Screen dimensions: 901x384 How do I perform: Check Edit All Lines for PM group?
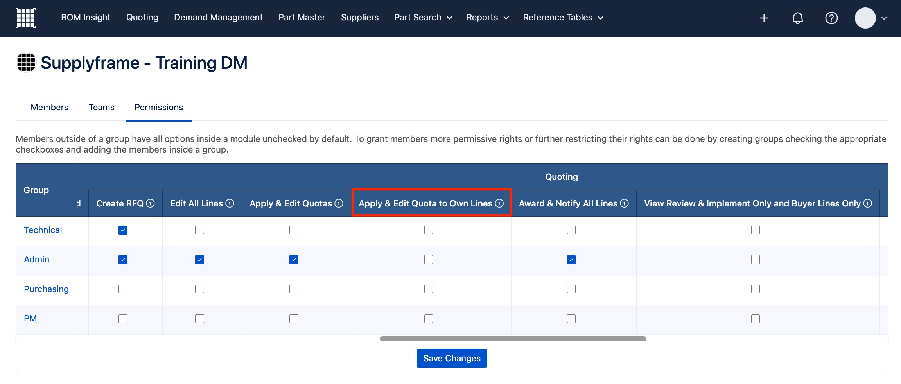[x=199, y=319]
